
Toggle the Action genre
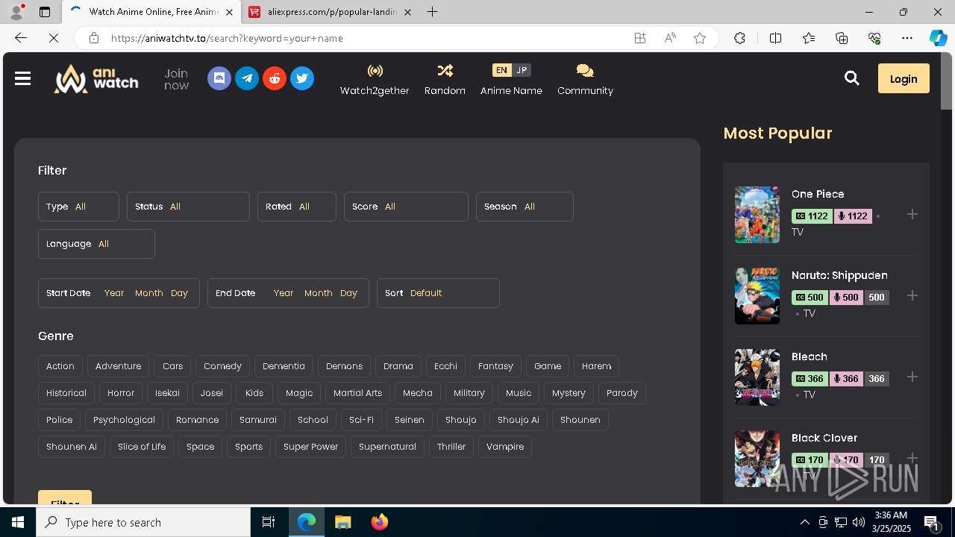tap(60, 366)
